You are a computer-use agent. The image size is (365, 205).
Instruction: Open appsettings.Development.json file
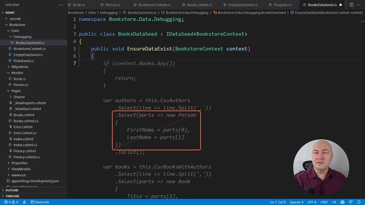pos(35,181)
